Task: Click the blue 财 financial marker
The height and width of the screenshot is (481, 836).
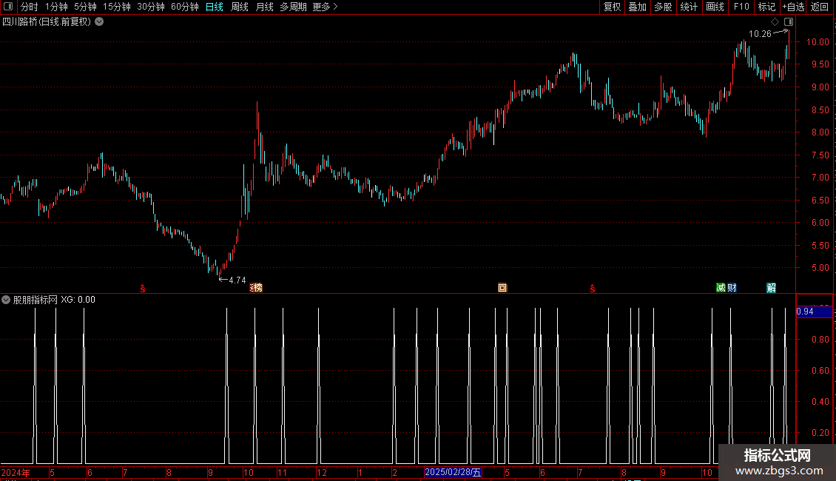Action: click(732, 288)
